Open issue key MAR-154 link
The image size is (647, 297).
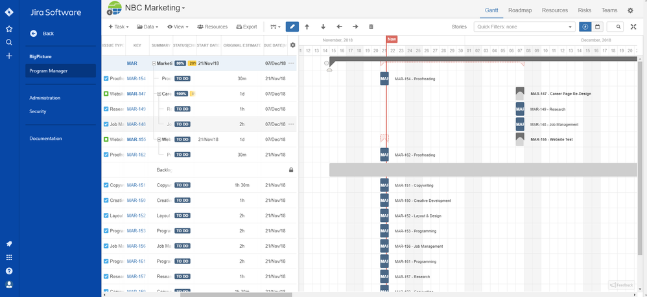[136, 79]
